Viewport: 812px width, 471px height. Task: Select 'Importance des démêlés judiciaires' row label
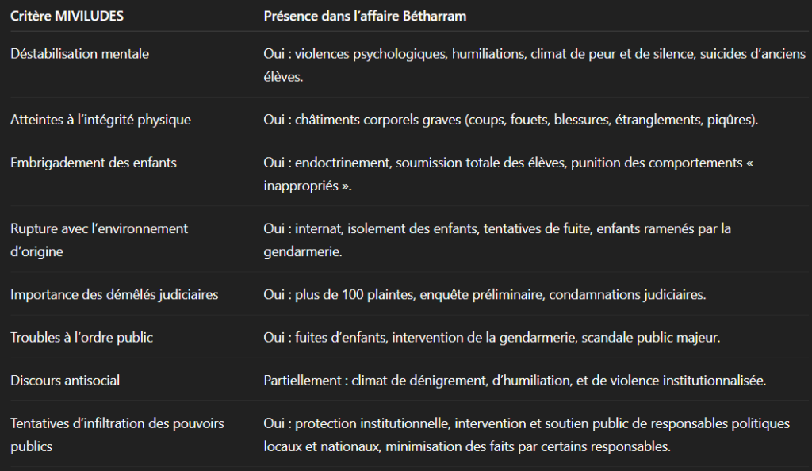pos(114,294)
